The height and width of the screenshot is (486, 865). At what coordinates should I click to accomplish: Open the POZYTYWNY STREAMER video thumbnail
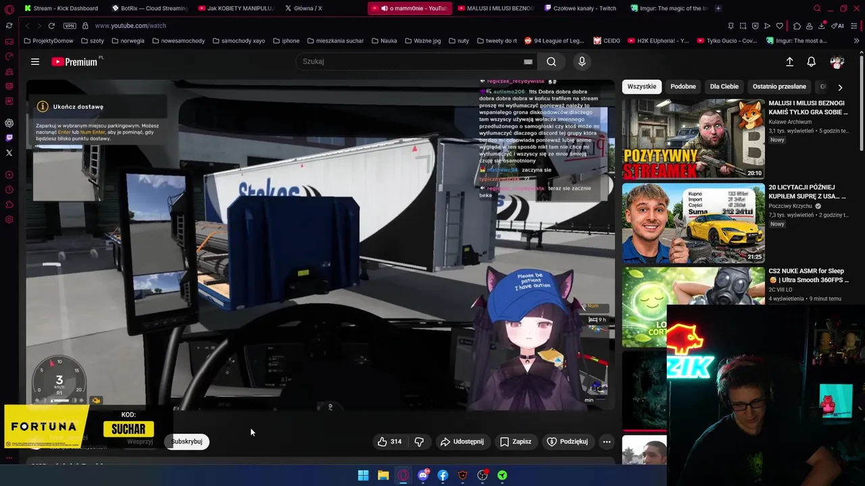[x=693, y=139]
